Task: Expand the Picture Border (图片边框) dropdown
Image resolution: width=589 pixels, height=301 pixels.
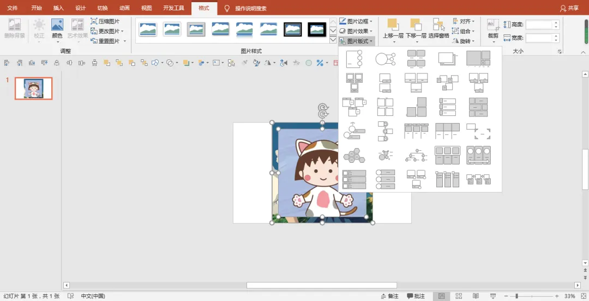Action: tap(356, 21)
